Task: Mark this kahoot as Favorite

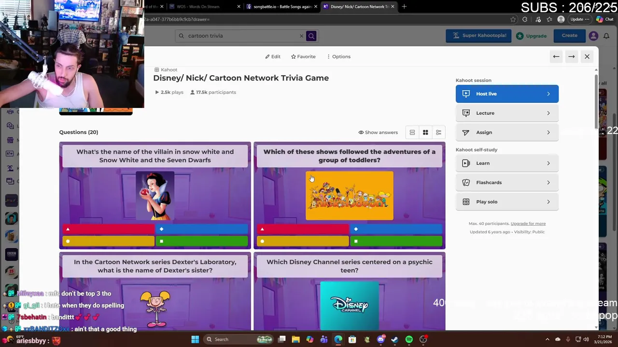Action: point(303,56)
